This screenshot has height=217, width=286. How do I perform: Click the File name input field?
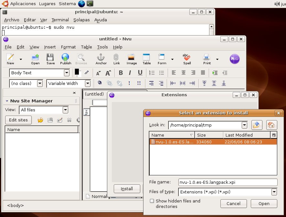228,182
